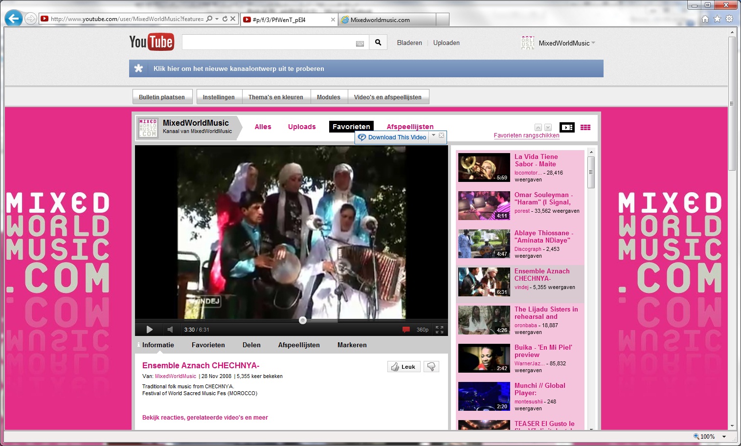Open the Afspeellijsten channel tab
The image size is (741, 446).
tap(410, 127)
